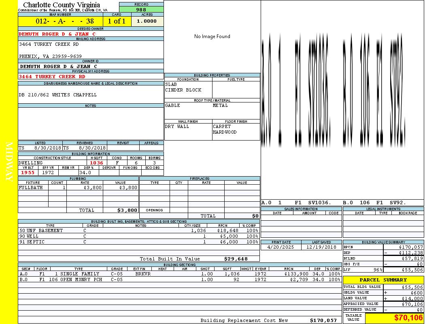The width and height of the screenshot is (425, 324).
Task: Click LAND VALUE $14,000
Action: coord(412,298)
